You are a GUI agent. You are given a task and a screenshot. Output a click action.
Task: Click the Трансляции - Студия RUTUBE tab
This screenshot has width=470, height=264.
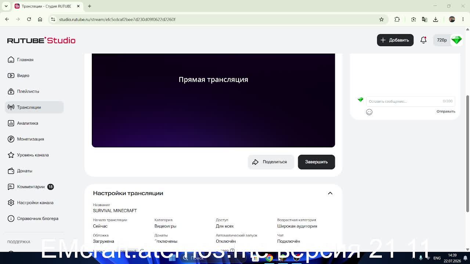(x=47, y=6)
